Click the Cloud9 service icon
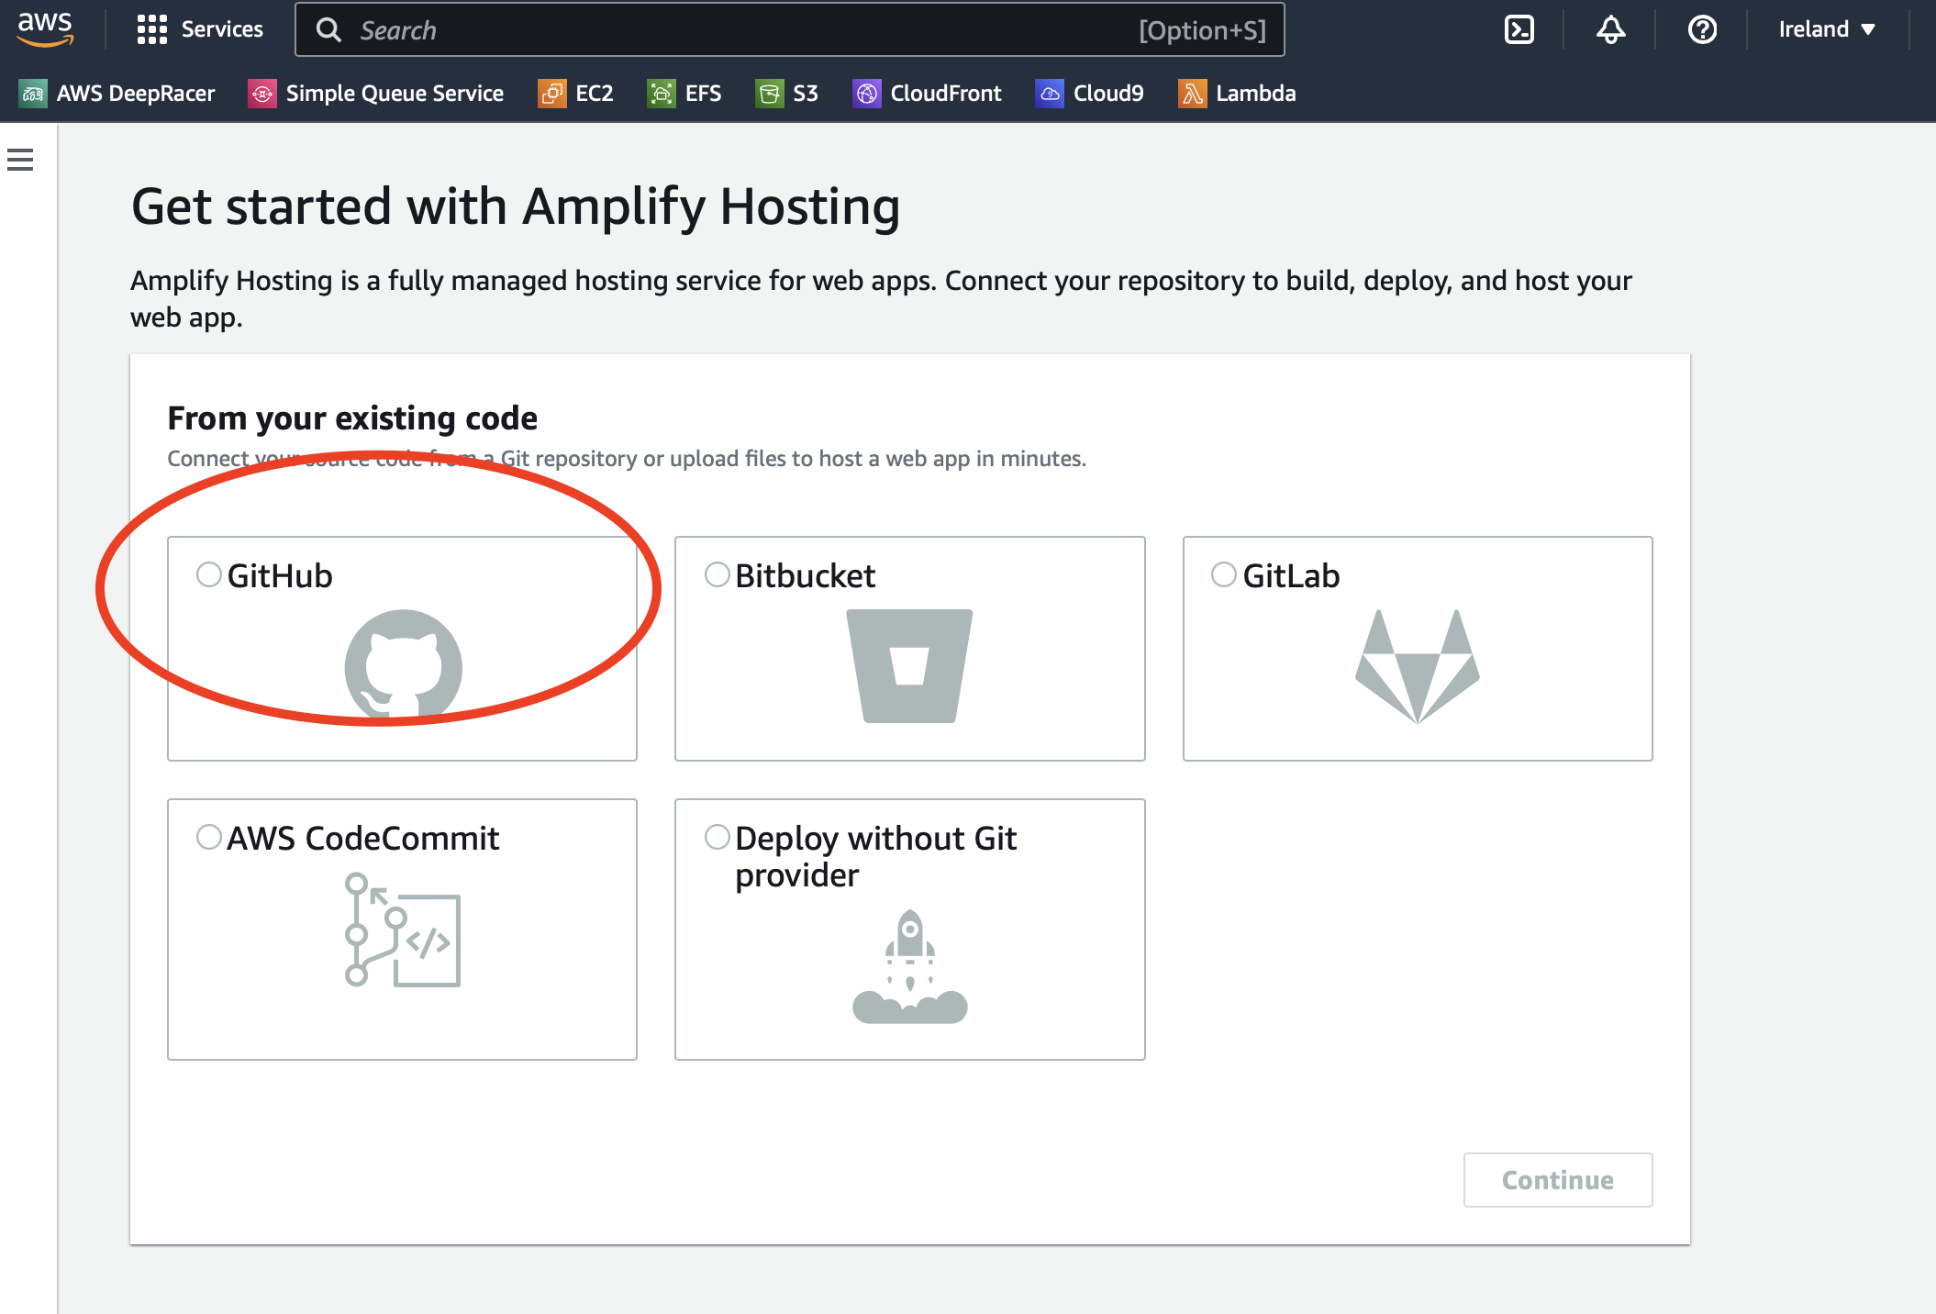 1050,93
